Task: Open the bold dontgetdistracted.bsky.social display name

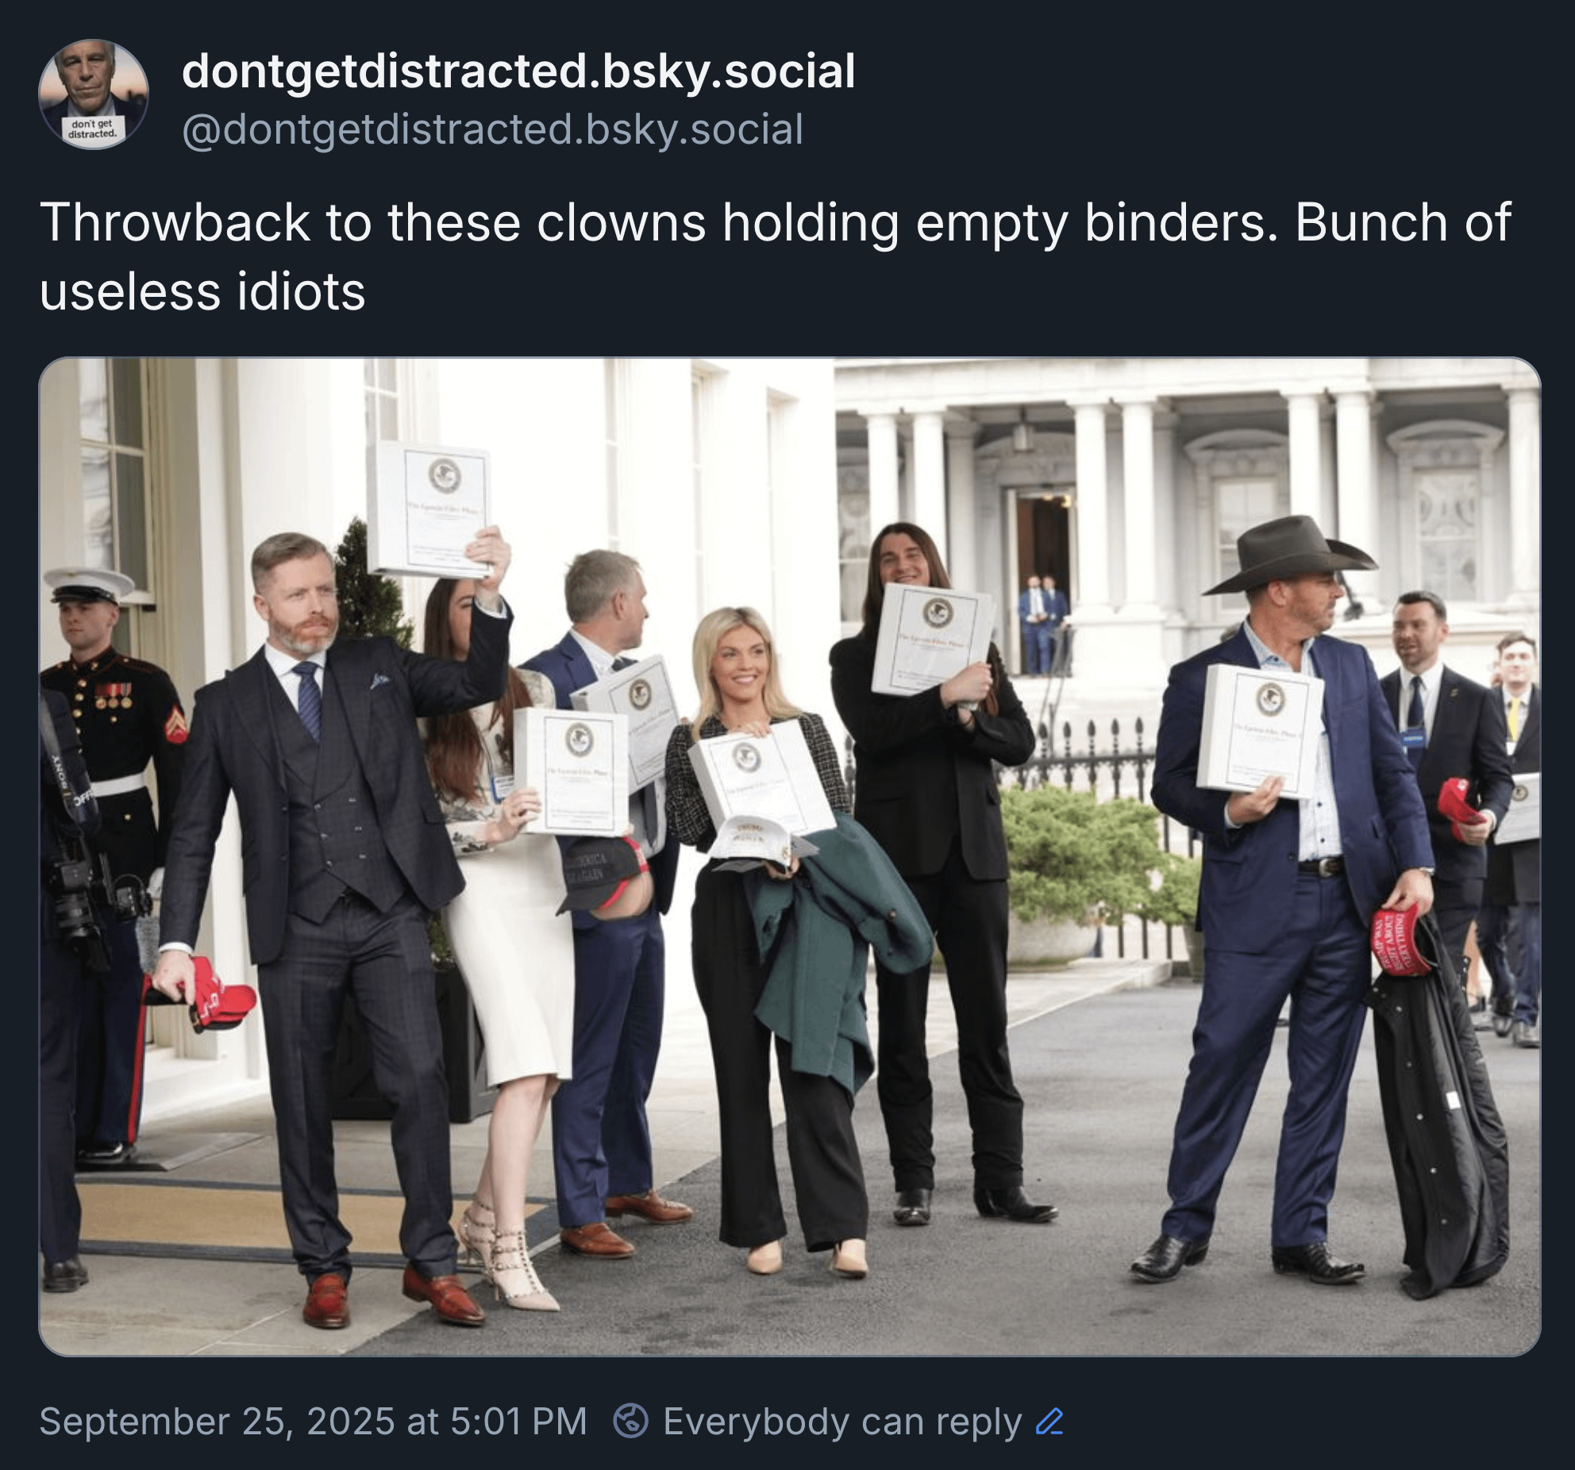Action: 518,71
